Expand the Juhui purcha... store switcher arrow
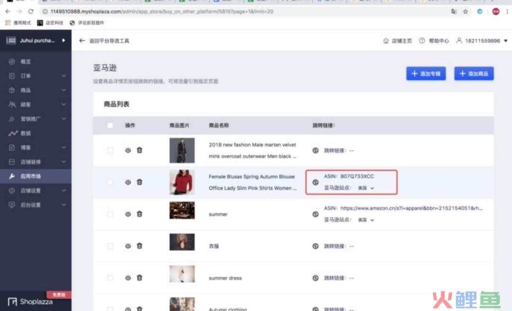 coord(64,40)
